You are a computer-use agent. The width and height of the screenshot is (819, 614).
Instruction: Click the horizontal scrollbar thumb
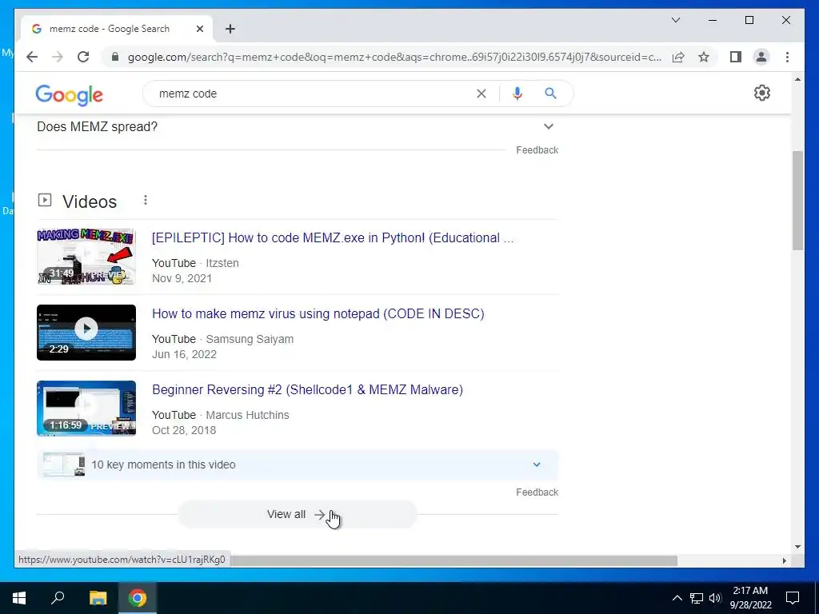[454, 560]
